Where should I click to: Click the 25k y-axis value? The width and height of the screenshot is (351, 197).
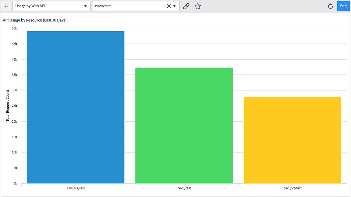[14, 106]
